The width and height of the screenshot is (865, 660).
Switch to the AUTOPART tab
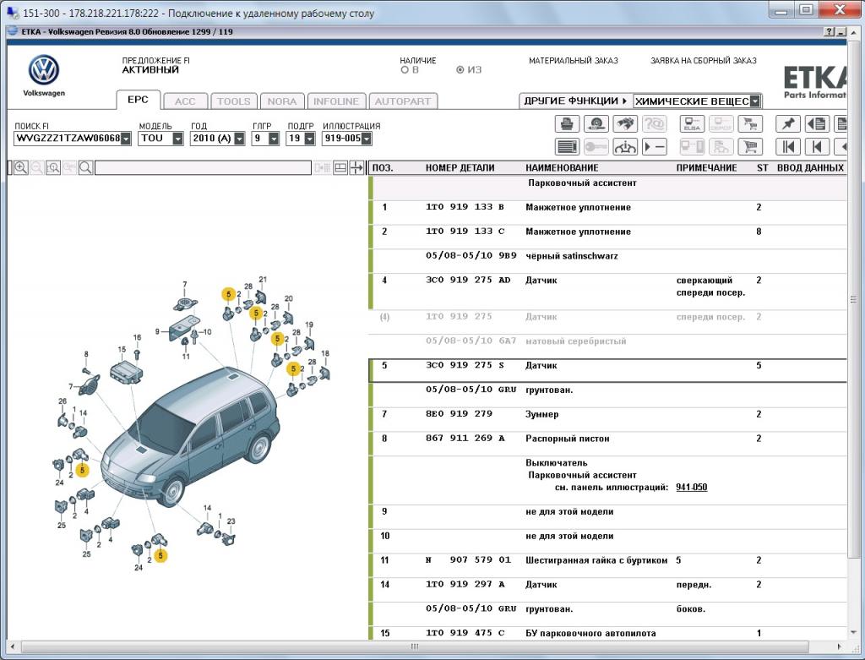403,101
